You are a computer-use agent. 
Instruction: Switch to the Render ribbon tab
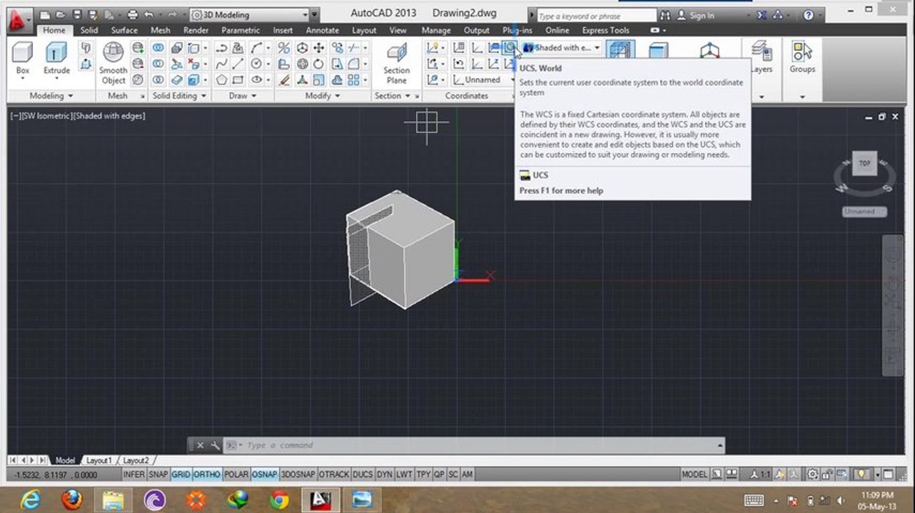[x=196, y=31]
